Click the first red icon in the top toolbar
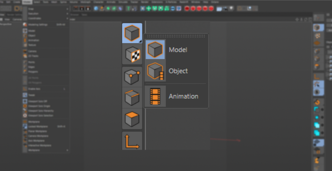The height and width of the screenshot is (171, 332). coord(187,8)
